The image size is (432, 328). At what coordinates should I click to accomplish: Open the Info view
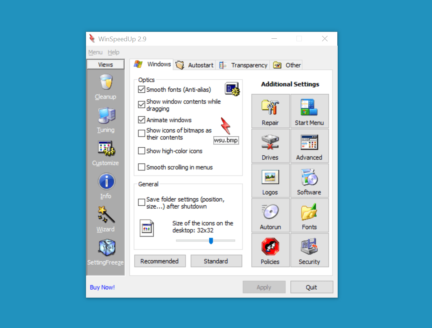(106, 186)
